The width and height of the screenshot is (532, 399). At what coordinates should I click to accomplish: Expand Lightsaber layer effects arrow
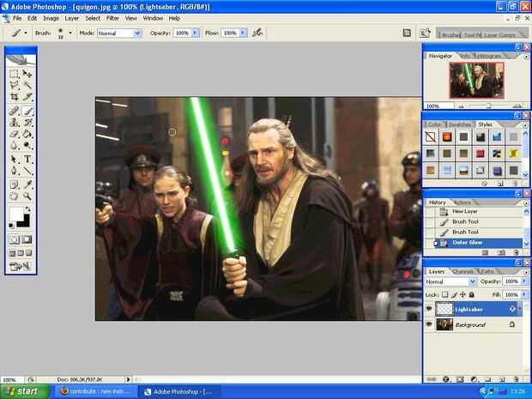pyautogui.click(x=519, y=309)
